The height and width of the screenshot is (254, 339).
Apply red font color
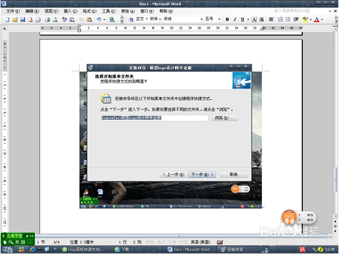(316, 20)
